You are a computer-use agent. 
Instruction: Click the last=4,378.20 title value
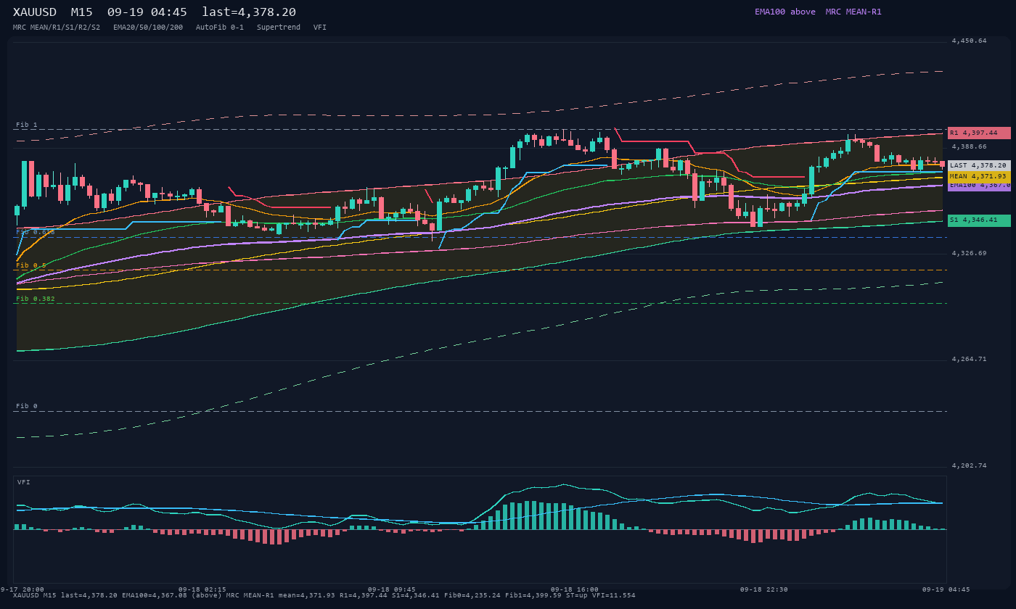point(249,12)
